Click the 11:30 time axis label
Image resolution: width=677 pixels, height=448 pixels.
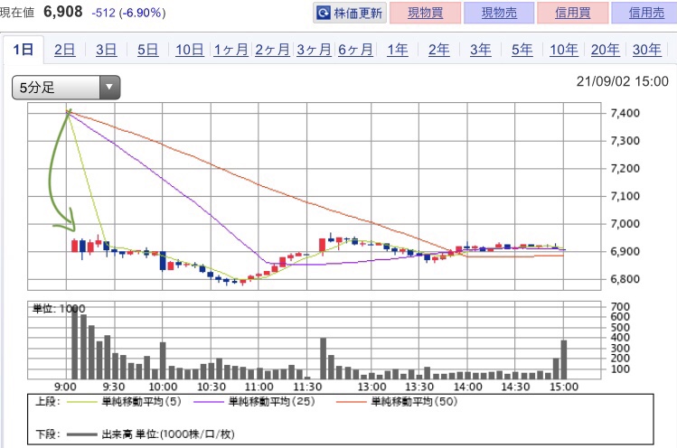(307, 387)
